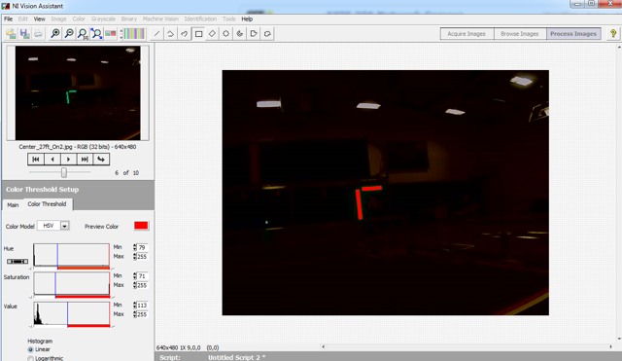Viewport: 622px width, 361px height.
Task: Select the Freehand Line ROI tool
Action: point(185,34)
